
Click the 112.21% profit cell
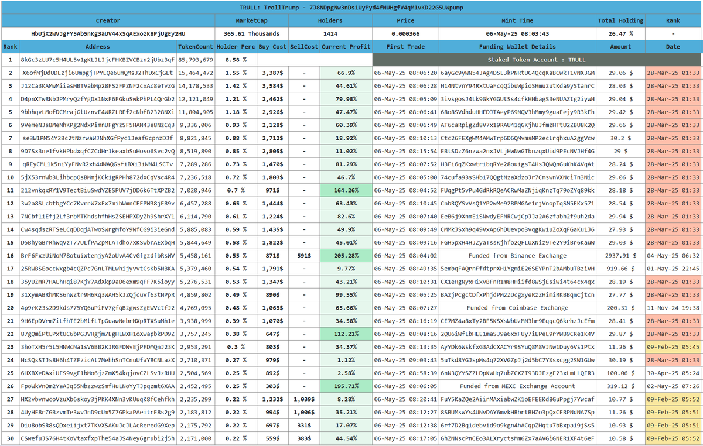pos(346,334)
